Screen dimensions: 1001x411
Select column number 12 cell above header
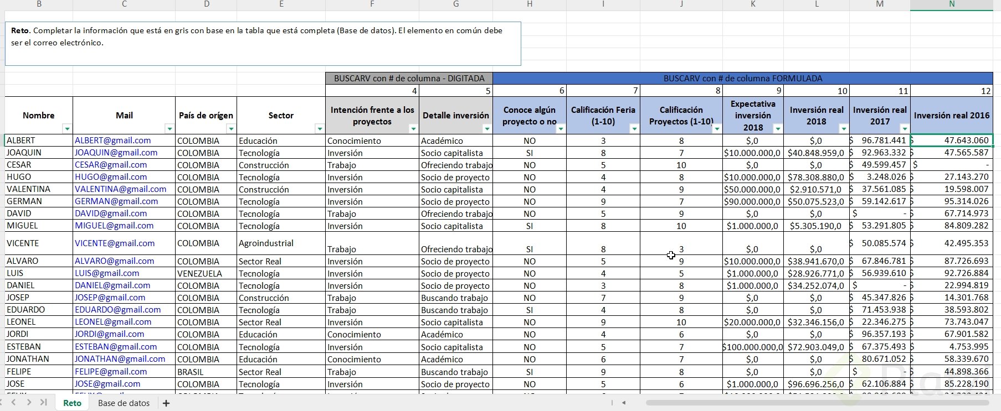tap(952, 91)
